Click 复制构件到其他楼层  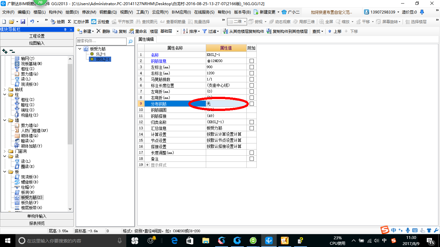click(x=287, y=31)
